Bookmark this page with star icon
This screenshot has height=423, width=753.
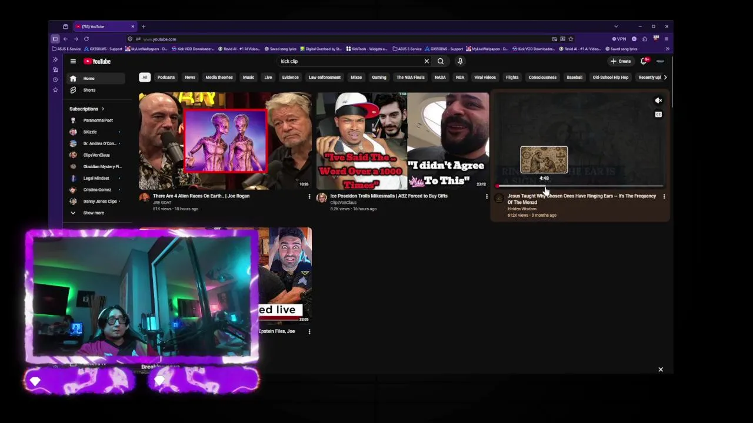pos(571,39)
